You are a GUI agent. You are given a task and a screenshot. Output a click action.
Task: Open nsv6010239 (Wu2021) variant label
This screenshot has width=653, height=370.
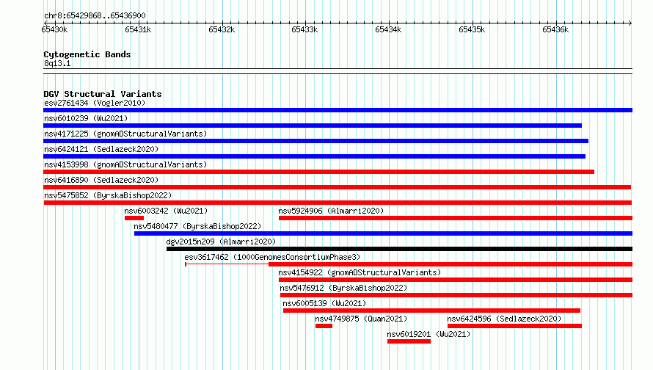tap(86, 118)
